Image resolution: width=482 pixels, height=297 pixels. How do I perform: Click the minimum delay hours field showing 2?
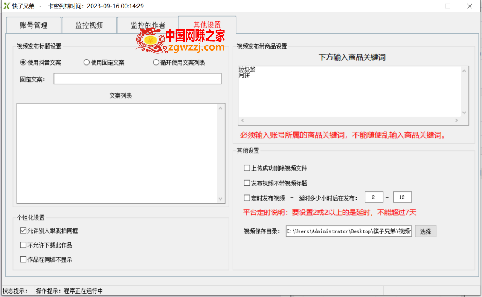click(x=374, y=197)
